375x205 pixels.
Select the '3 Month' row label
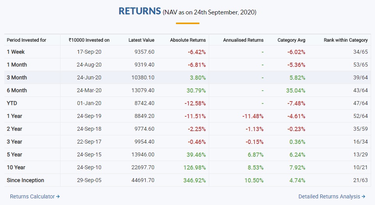click(x=17, y=77)
